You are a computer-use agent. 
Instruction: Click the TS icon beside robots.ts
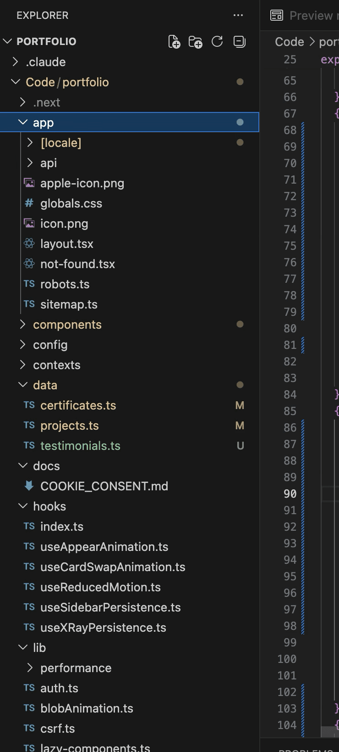click(x=28, y=284)
